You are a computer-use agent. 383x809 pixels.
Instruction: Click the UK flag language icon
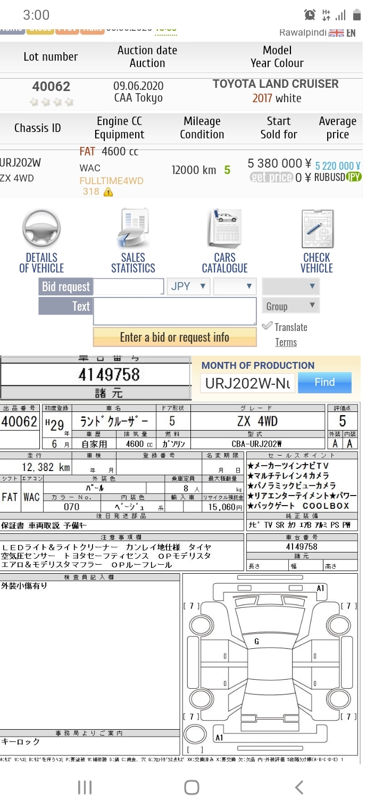click(336, 33)
